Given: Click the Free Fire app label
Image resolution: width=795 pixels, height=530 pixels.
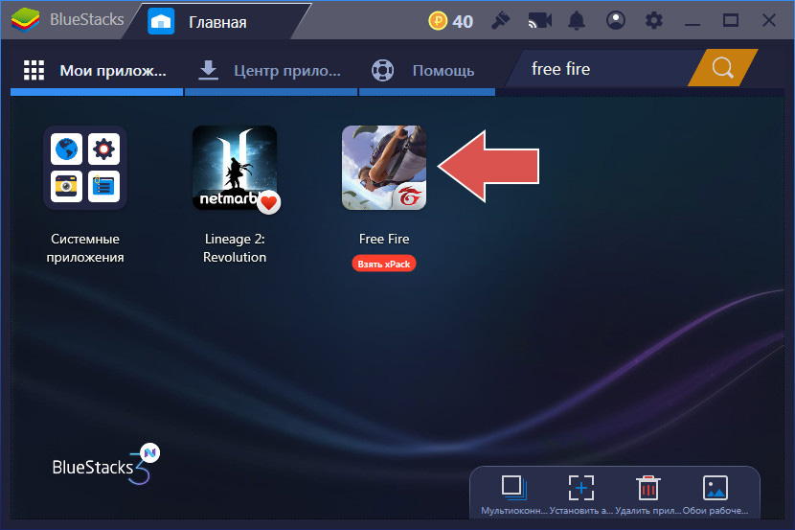Looking at the screenshot, I should [384, 239].
